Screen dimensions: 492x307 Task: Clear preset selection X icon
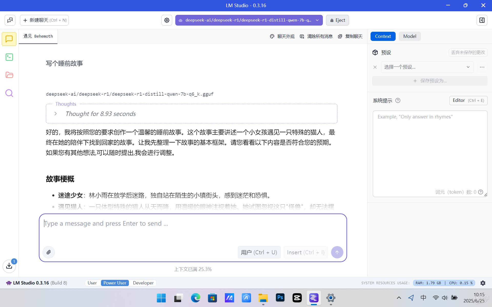tap(375, 67)
